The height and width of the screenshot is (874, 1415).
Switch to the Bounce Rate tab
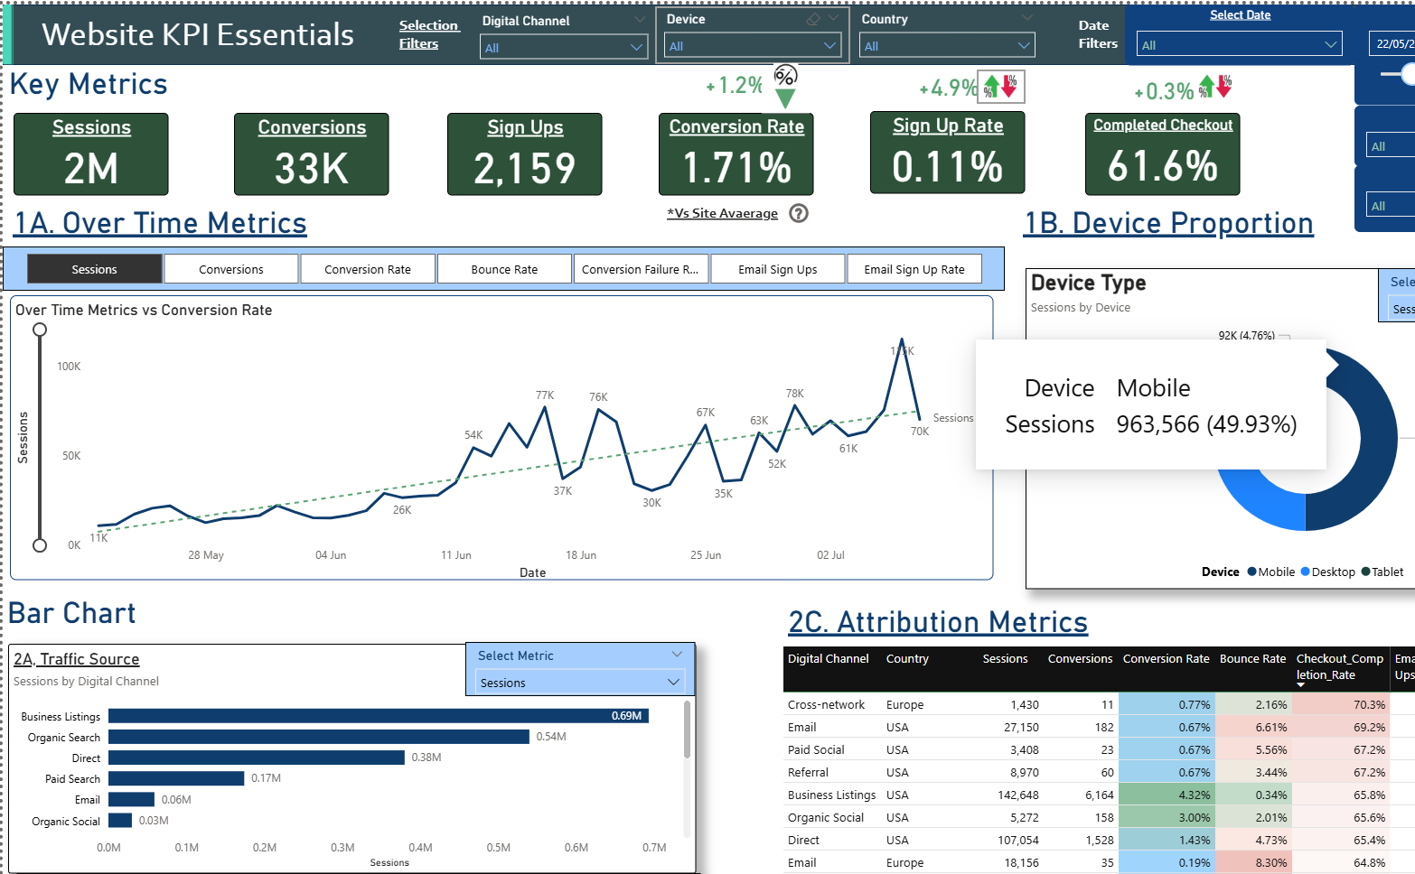coord(504,269)
